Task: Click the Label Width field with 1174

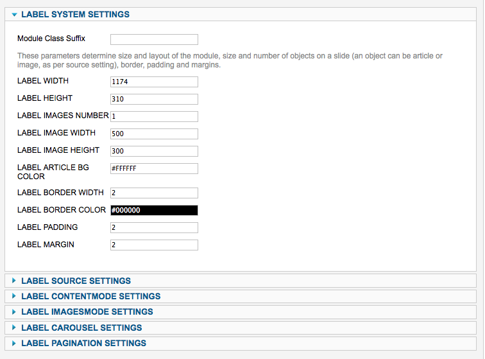Action: click(x=154, y=82)
